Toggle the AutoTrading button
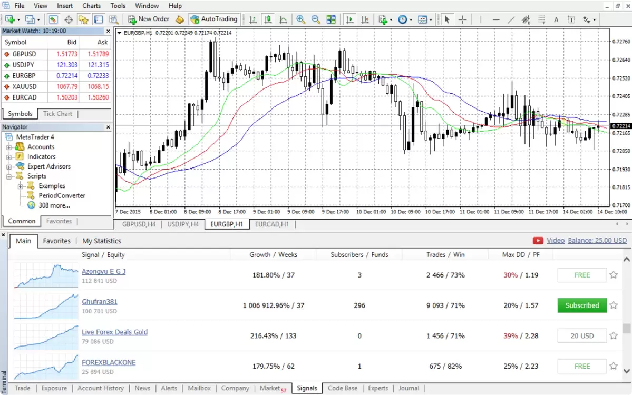The width and height of the screenshot is (632, 395). click(x=214, y=19)
